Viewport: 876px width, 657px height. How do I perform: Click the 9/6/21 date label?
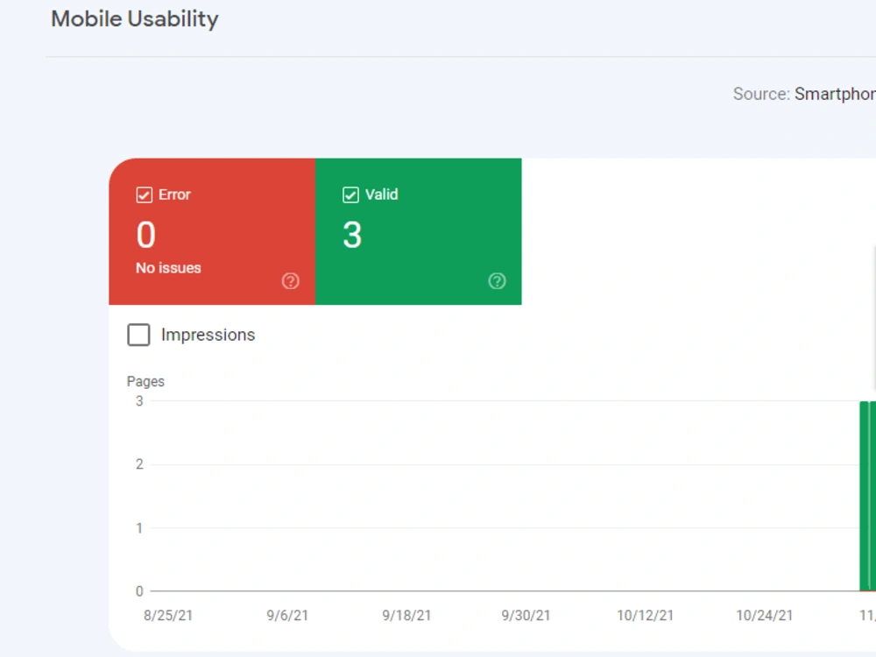point(287,616)
